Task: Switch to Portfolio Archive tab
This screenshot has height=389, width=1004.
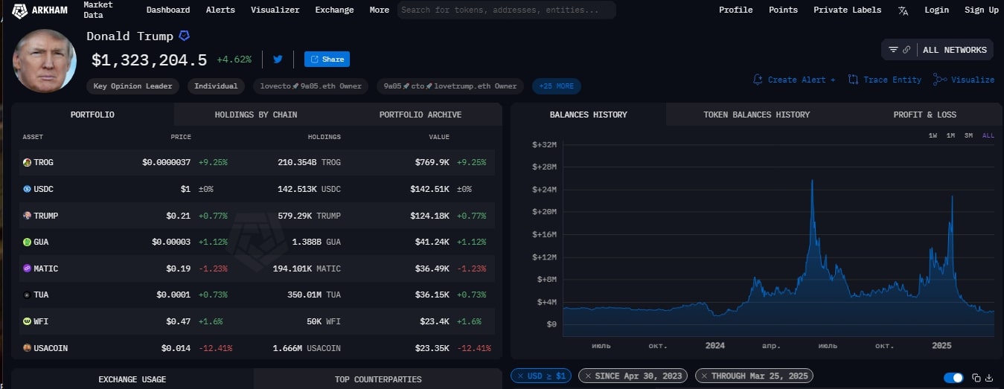Action: (421, 115)
